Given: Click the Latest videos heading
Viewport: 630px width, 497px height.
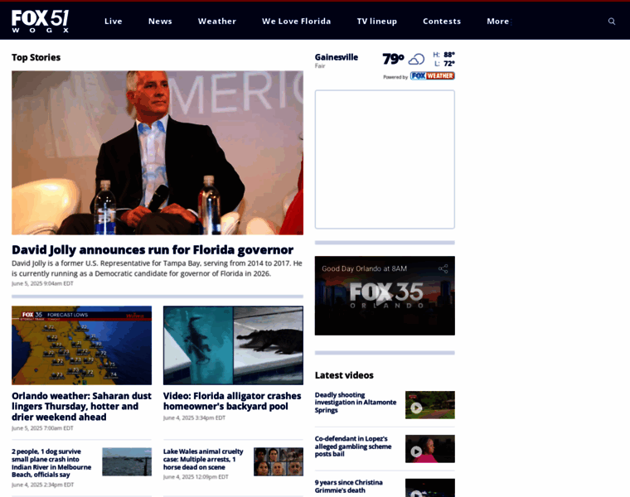Looking at the screenshot, I should (x=344, y=375).
